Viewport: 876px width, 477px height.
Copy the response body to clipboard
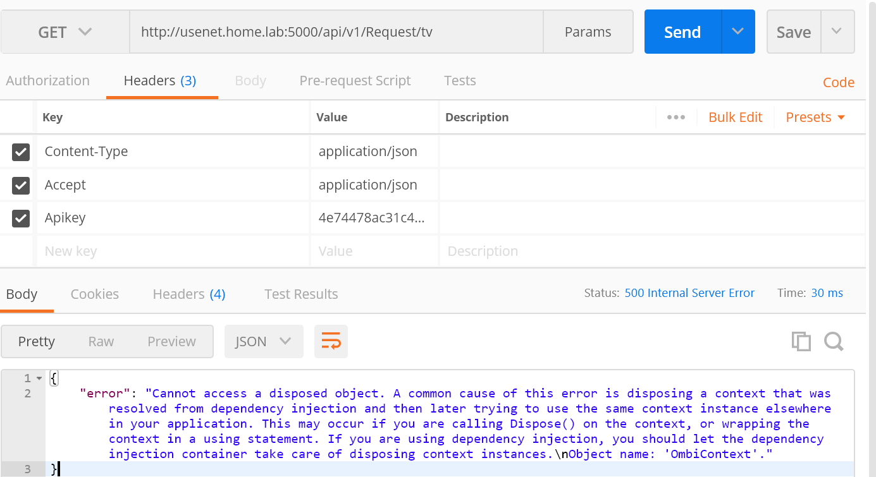pyautogui.click(x=801, y=341)
